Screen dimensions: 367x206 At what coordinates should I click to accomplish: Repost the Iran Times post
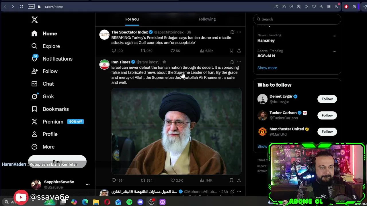point(146,180)
